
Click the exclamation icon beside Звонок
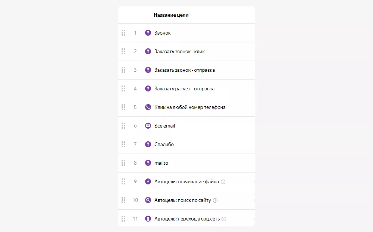(148, 33)
